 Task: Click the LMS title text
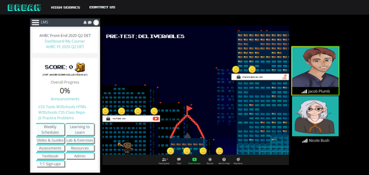(45, 22)
